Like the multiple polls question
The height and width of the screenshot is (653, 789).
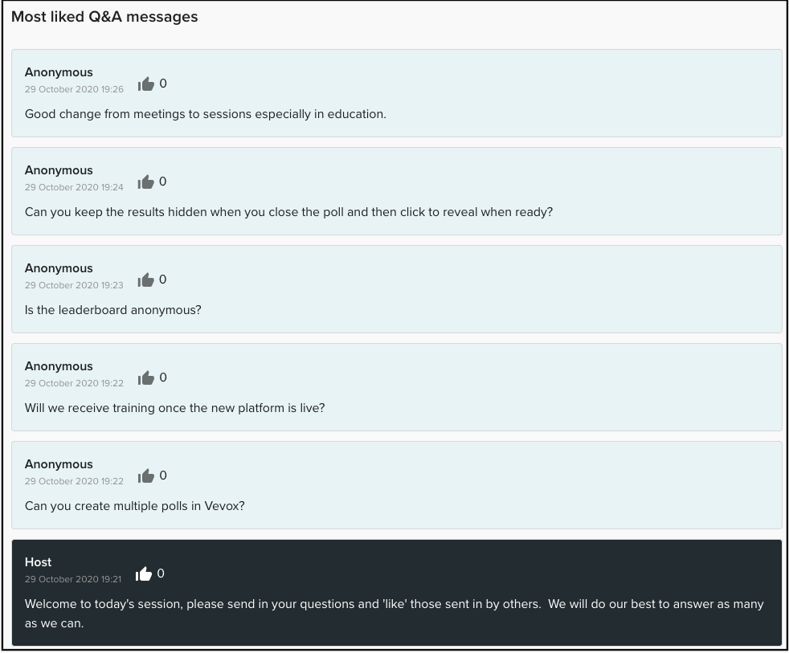coord(145,475)
